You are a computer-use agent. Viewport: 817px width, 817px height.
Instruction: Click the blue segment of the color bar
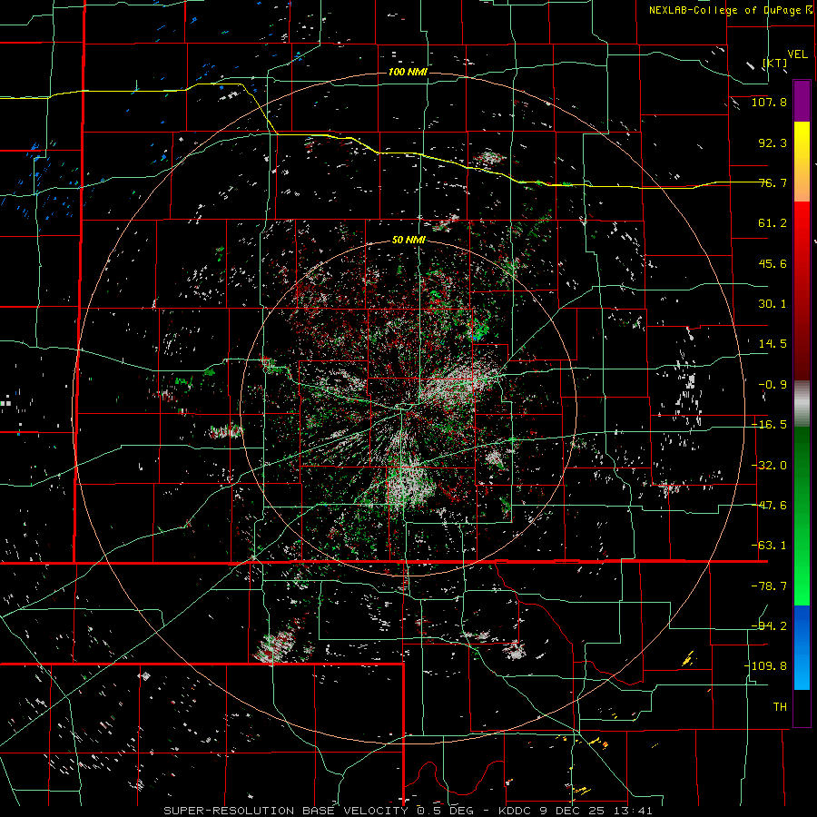(x=802, y=647)
